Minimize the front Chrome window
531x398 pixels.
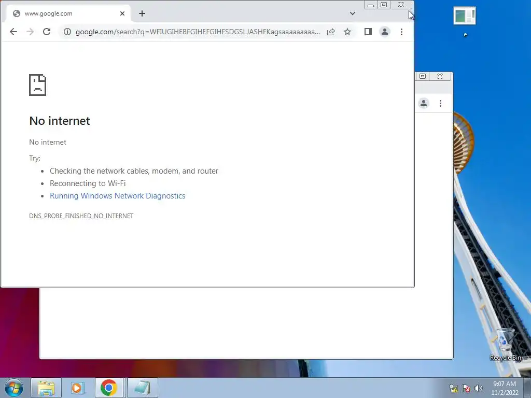(371, 5)
